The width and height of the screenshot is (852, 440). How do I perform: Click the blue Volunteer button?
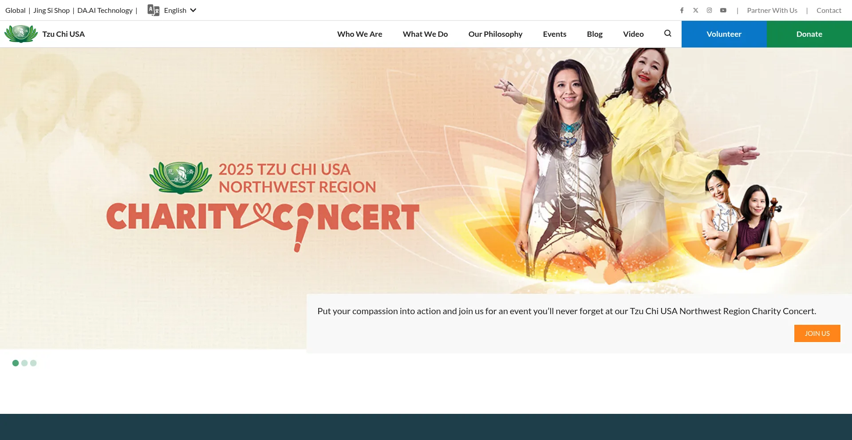pos(724,34)
